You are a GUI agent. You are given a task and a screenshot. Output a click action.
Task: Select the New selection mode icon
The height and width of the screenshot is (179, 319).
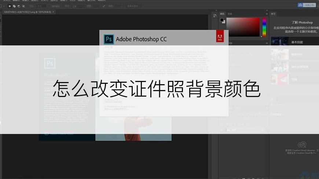tap(10, 6)
